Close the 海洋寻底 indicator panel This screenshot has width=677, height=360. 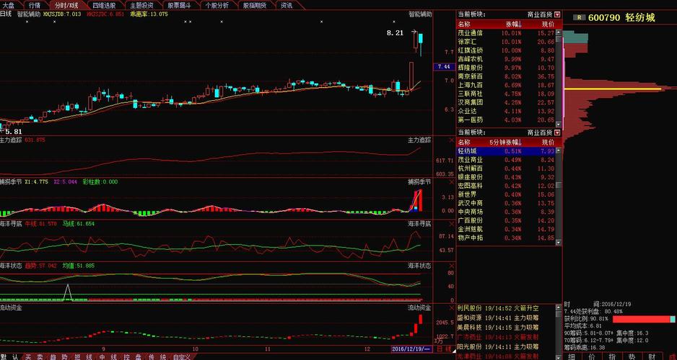point(451,224)
